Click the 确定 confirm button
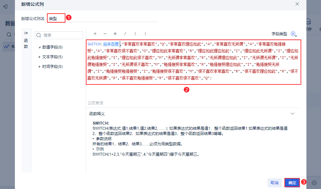Image resolution: width=321 pixels, height=189 pixels. [x=292, y=183]
